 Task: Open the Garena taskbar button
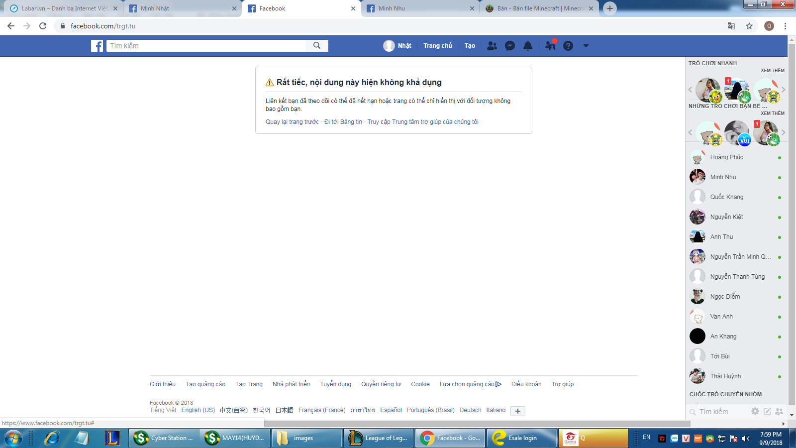tap(594, 438)
